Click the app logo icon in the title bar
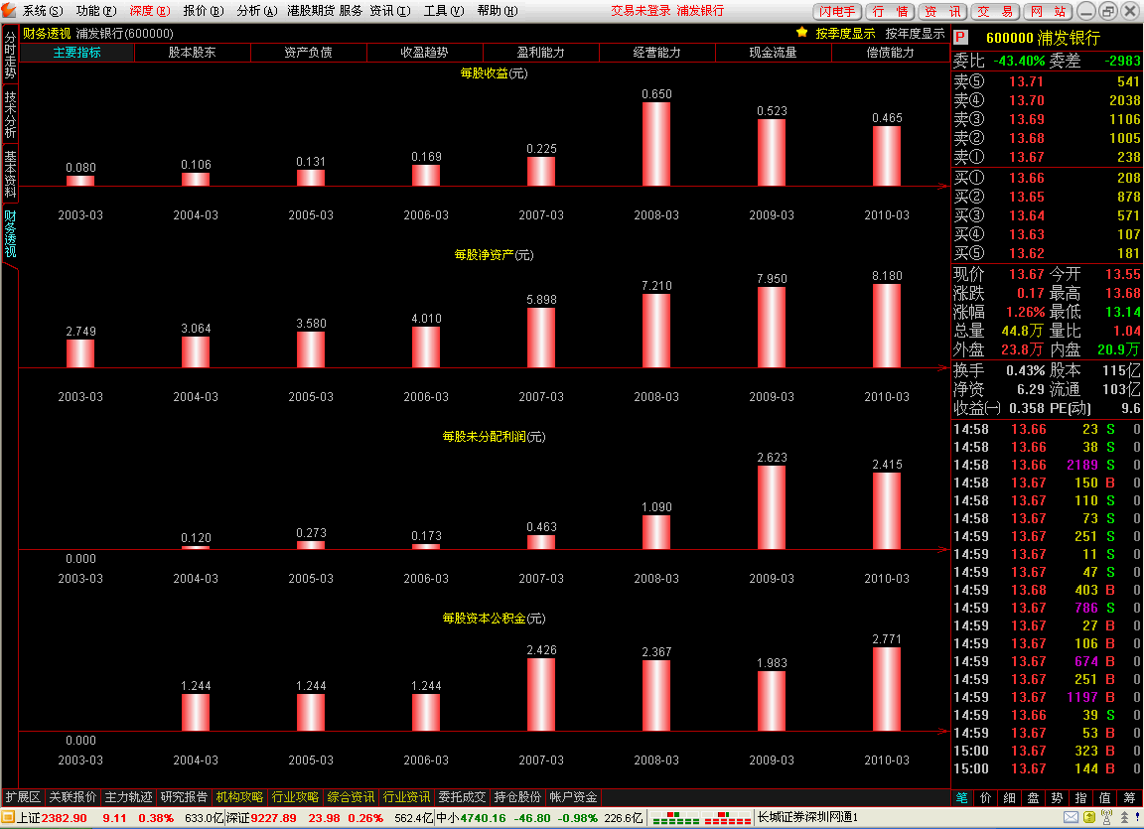Screen dimensions: 1144x829 click(9, 10)
